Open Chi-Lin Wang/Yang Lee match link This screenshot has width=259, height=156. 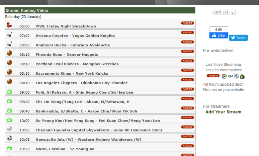[83, 102]
